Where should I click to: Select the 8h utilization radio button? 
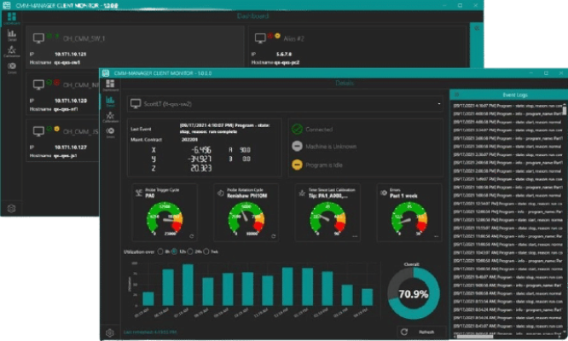160,251
